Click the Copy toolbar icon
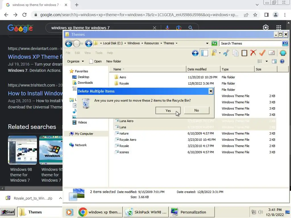This screenshot has height=218, width=291. [235, 53]
